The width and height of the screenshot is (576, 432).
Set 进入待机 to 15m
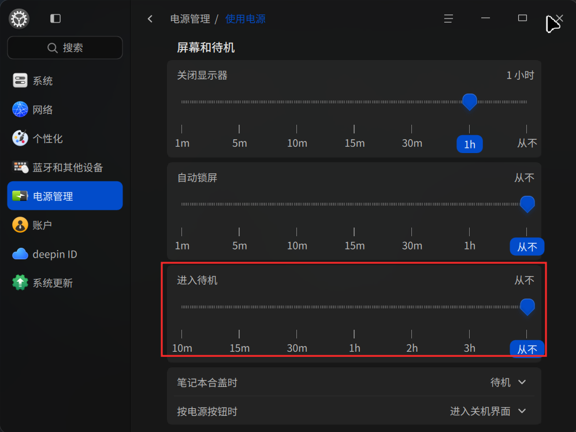click(240, 348)
